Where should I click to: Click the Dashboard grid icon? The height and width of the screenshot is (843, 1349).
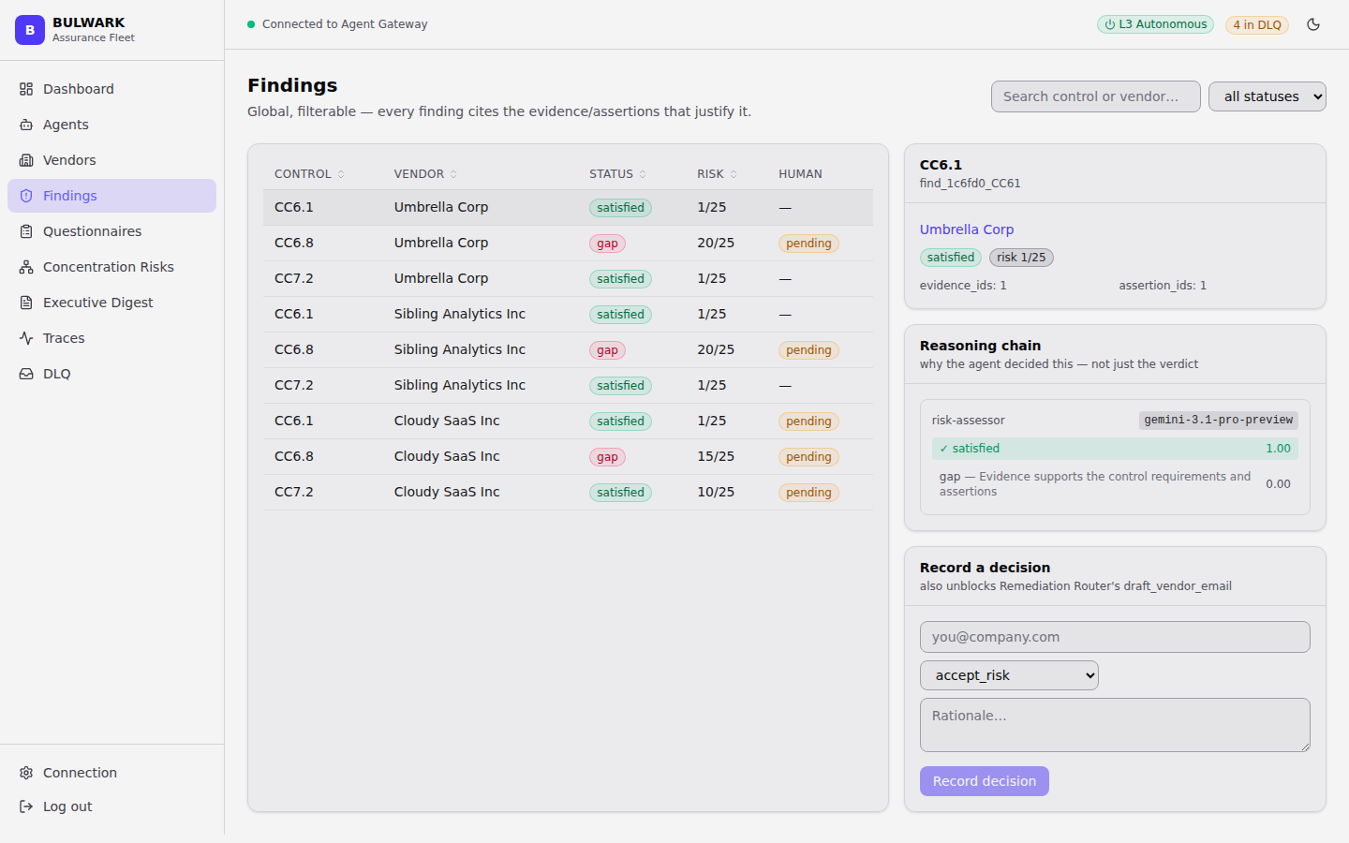(x=26, y=89)
